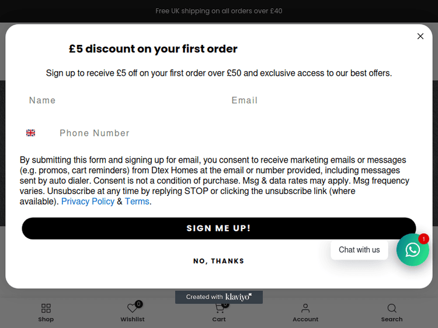Open the Wishlist heart icon

pyautogui.click(x=133, y=309)
